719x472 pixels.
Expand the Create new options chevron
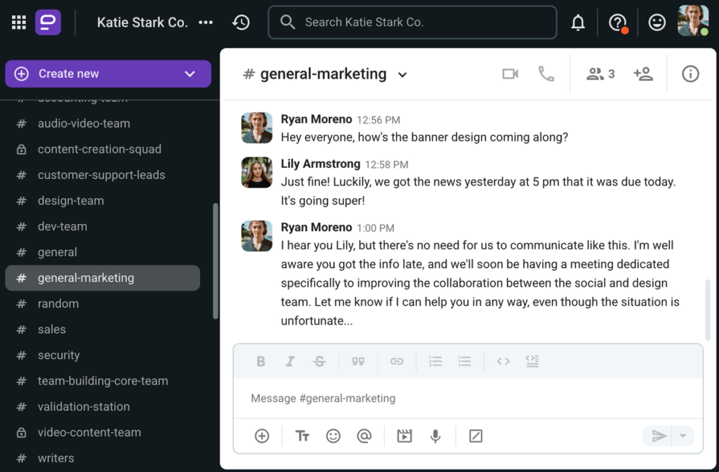coord(188,73)
